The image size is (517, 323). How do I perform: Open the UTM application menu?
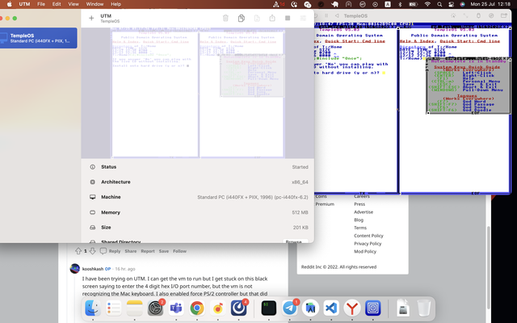pyautogui.click(x=24, y=4)
